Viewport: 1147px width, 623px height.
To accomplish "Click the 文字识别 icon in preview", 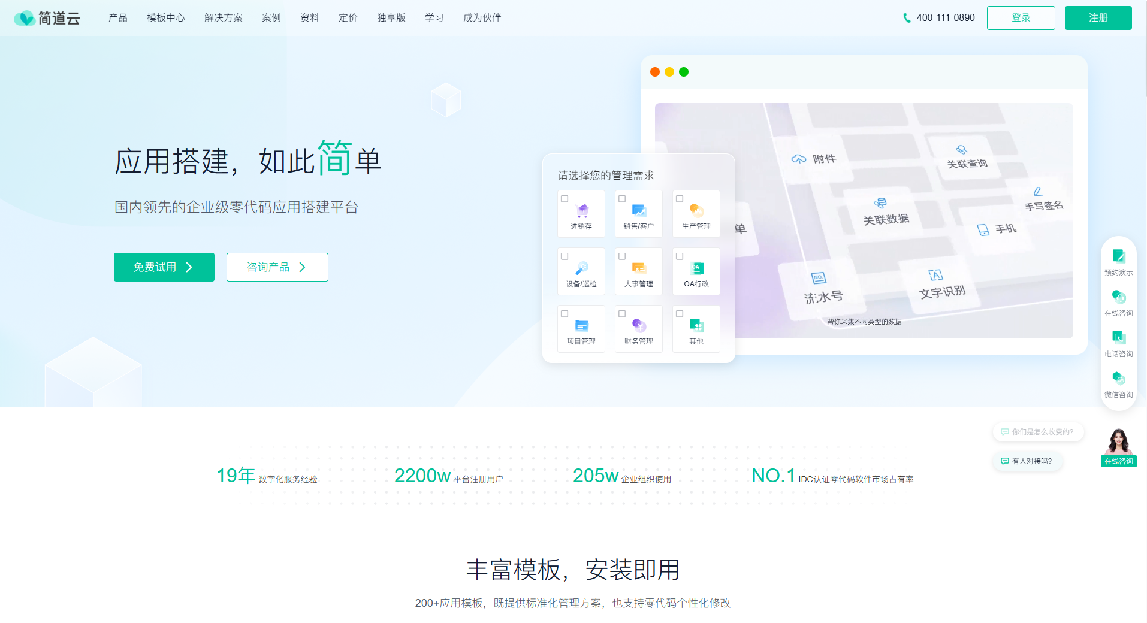I will point(935,274).
